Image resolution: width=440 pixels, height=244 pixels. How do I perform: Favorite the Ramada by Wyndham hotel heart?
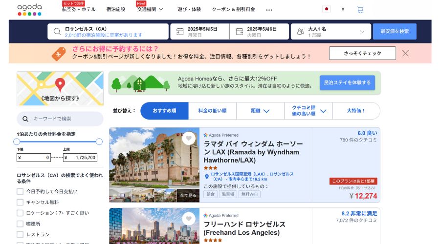pos(189,138)
